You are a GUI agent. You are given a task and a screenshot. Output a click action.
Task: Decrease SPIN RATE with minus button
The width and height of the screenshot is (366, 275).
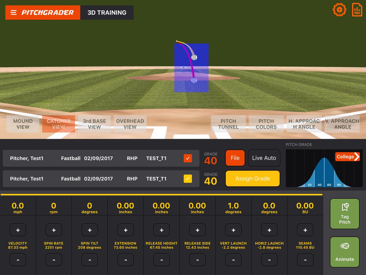click(x=54, y=260)
